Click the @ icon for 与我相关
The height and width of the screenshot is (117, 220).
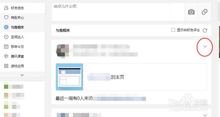pos(6,27)
